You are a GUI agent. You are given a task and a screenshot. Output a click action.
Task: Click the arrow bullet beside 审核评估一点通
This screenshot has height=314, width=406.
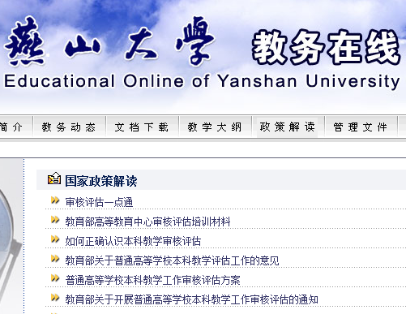click(x=55, y=200)
